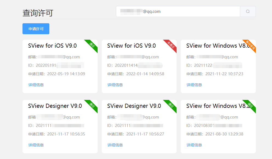The image size is (272, 159).
Task: Click the blue 申请许可 button
Action: click(x=36, y=29)
